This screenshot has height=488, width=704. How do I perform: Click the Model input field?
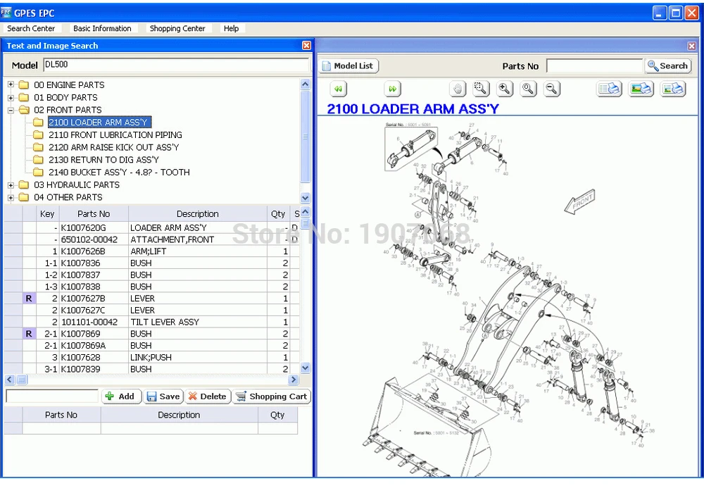click(177, 65)
